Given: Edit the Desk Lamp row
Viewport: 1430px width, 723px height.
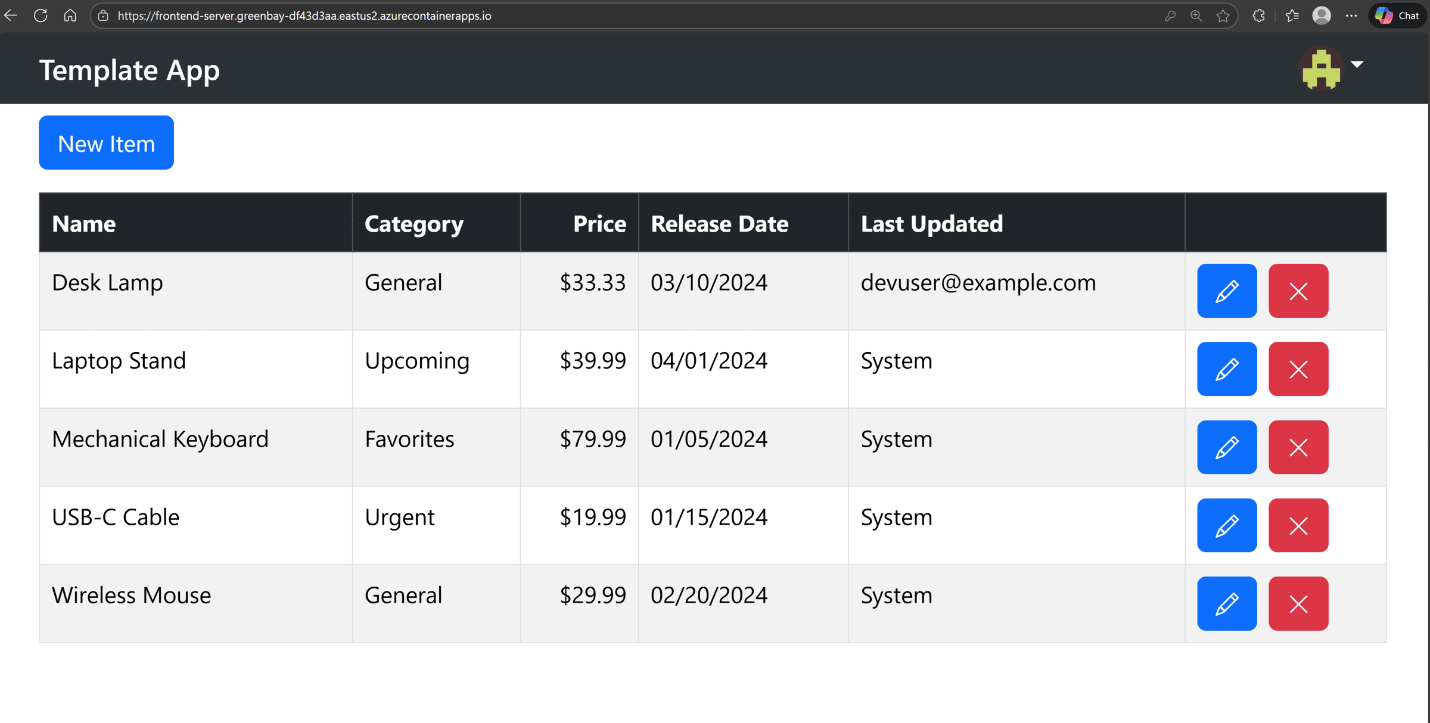Looking at the screenshot, I should pyautogui.click(x=1226, y=291).
